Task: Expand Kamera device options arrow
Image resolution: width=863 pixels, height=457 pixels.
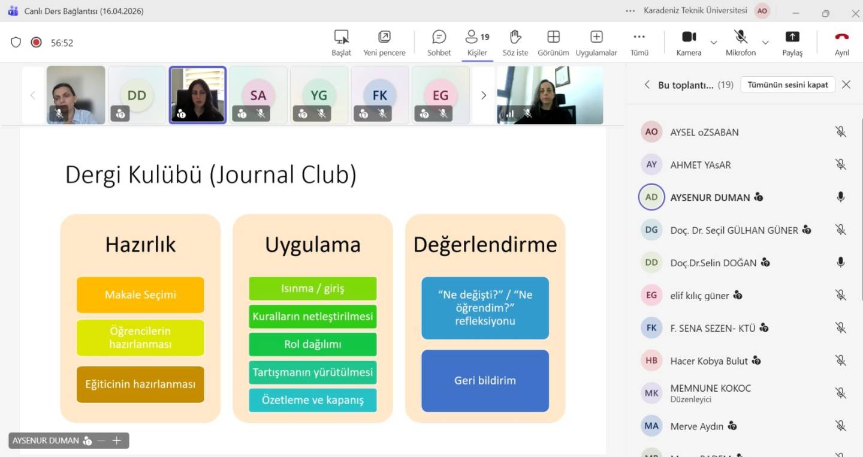Action: (x=713, y=43)
